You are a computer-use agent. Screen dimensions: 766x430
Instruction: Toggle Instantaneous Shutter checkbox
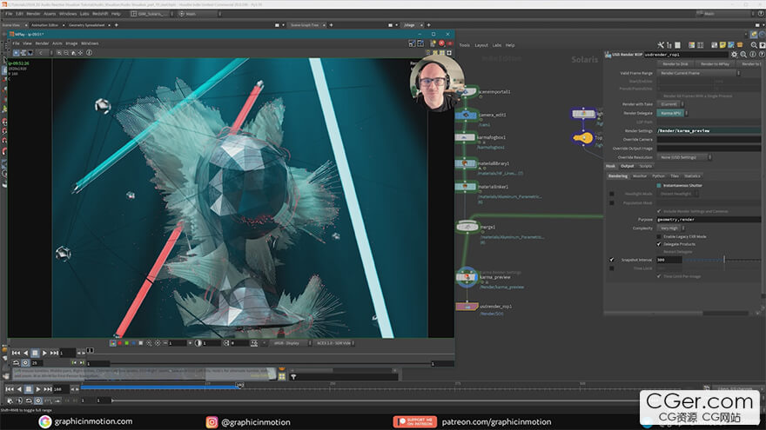click(659, 185)
